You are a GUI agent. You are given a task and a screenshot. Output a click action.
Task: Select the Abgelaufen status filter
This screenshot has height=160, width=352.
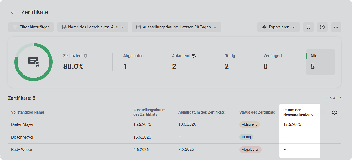(x=133, y=62)
